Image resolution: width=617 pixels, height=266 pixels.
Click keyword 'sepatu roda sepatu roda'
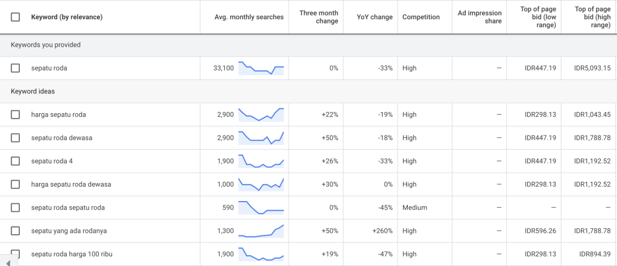tap(68, 208)
